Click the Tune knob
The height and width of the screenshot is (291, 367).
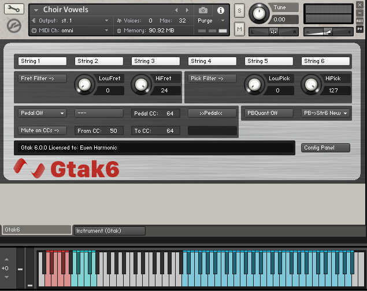[x=259, y=13]
